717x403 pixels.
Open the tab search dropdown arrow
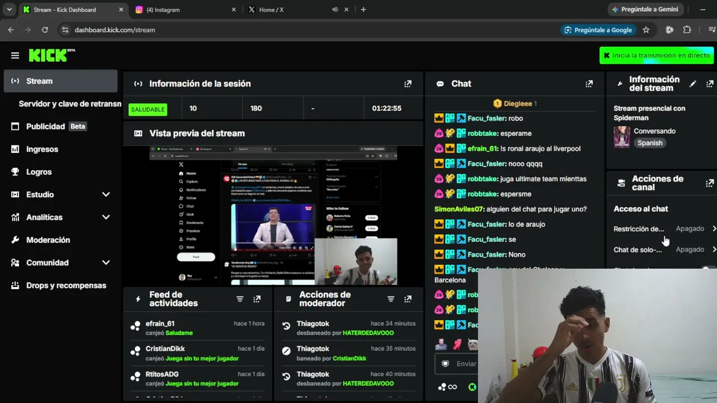click(11, 10)
